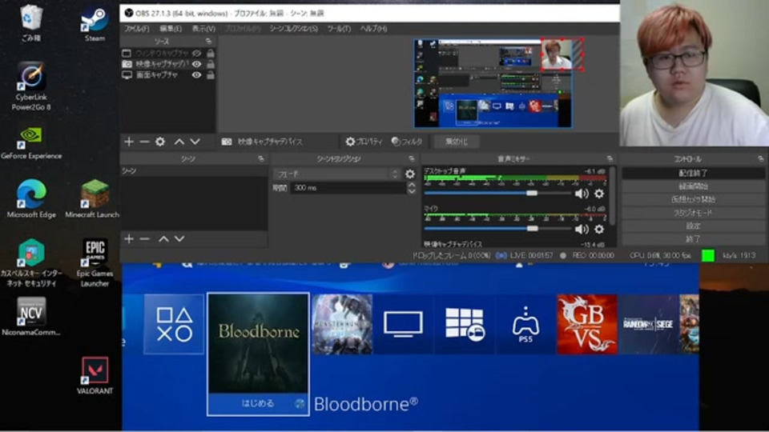Open the ツール(T) menu
This screenshot has width=769, height=432.
[x=339, y=29]
